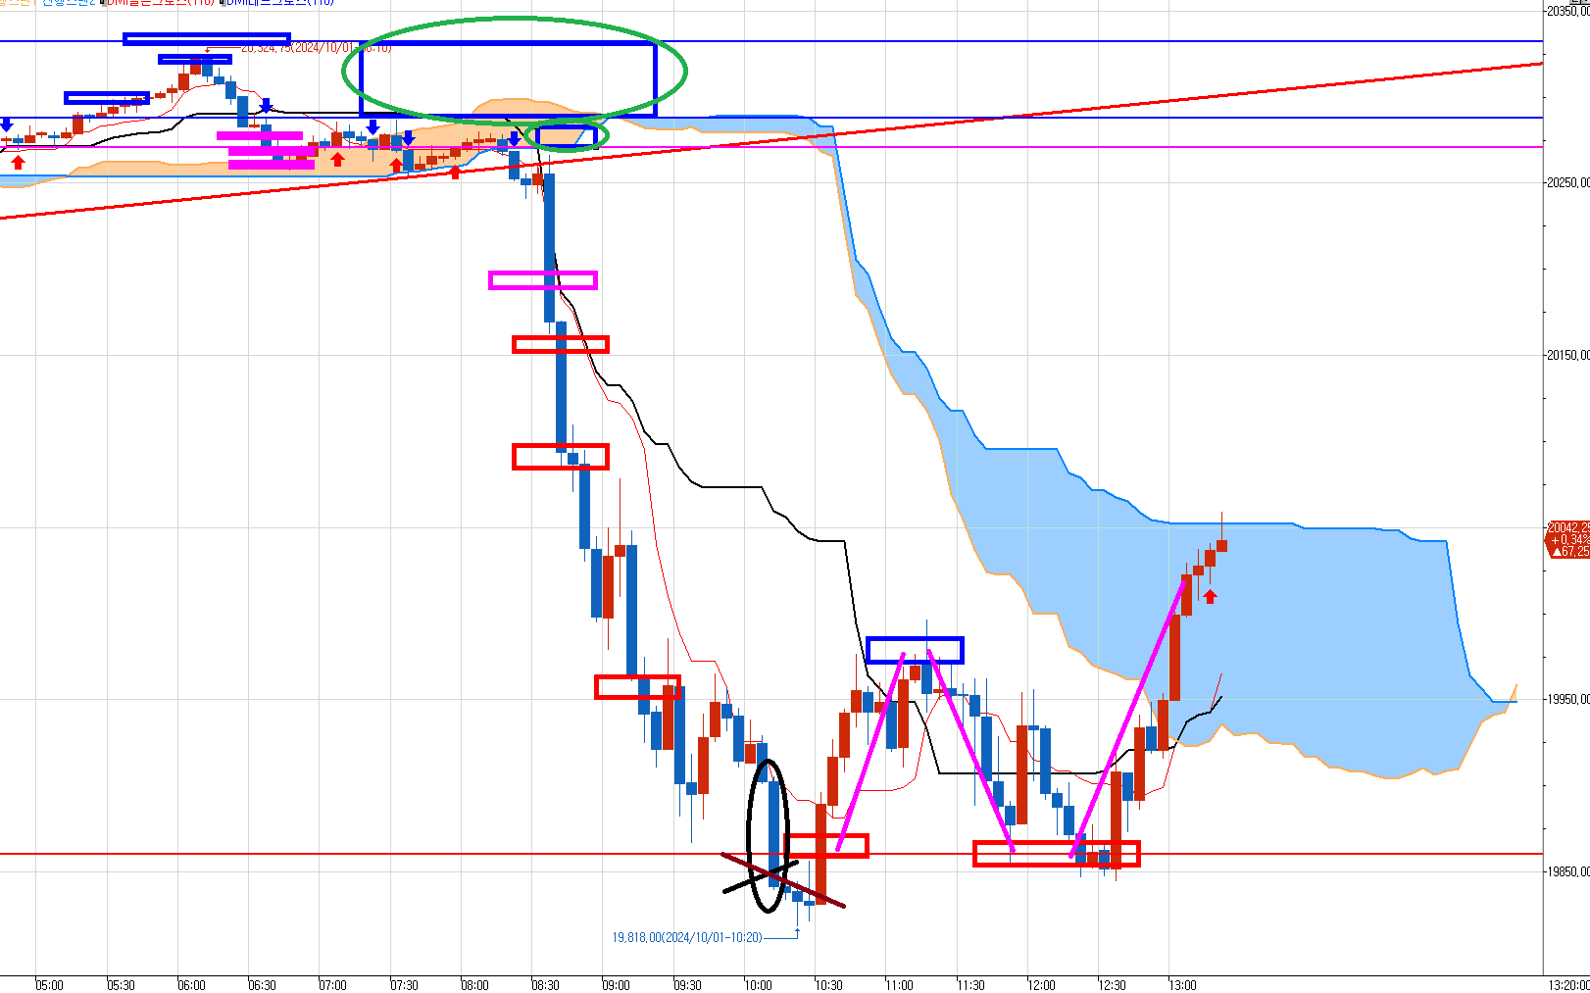Click the 05:00 time axis label

pyautogui.click(x=50, y=985)
